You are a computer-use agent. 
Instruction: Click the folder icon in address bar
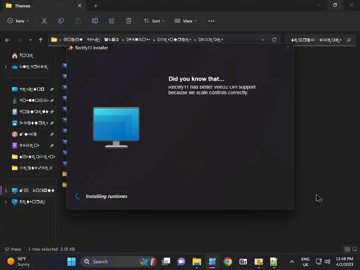(54, 40)
